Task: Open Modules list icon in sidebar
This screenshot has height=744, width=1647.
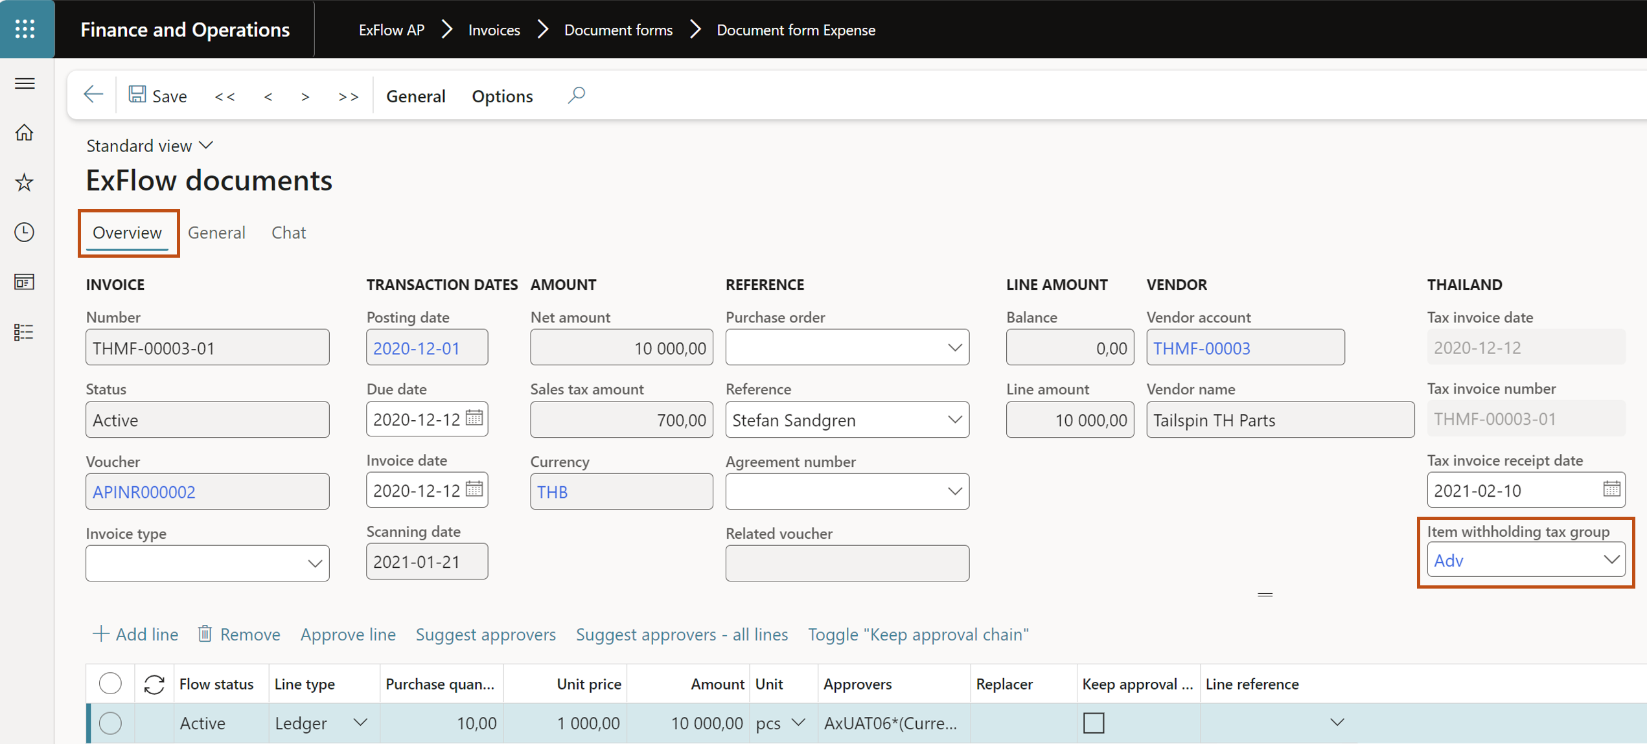Action: (x=25, y=332)
